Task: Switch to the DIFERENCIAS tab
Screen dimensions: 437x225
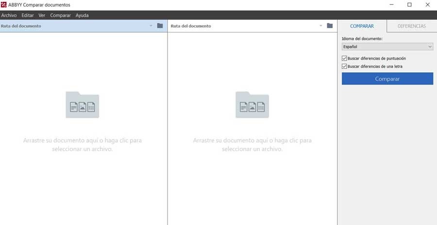Action: tap(412, 26)
